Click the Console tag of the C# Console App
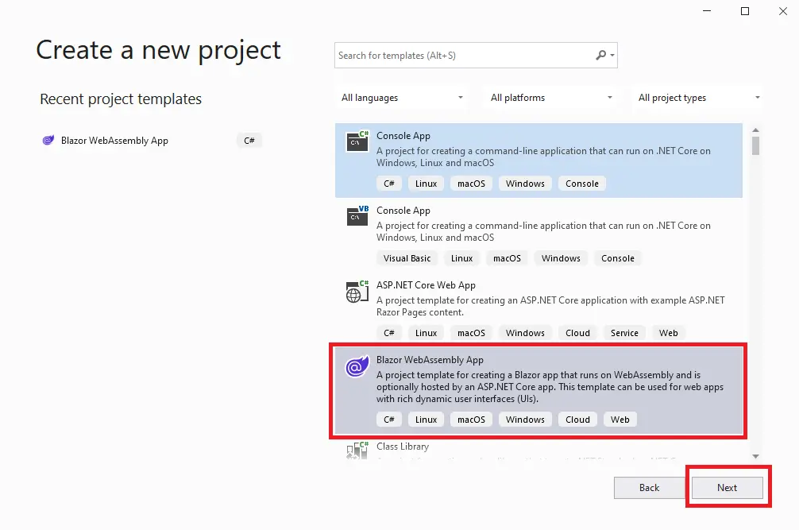Viewport: 799px width, 530px height. (x=582, y=184)
